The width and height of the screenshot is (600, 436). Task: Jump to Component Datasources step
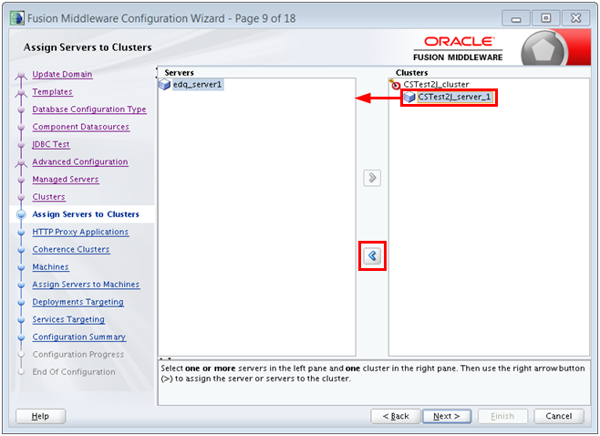81,127
